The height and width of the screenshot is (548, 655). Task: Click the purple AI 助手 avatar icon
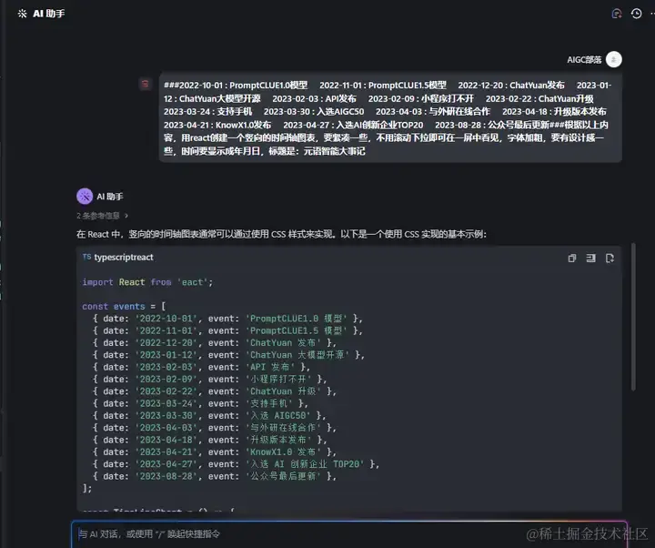pyautogui.click(x=85, y=196)
